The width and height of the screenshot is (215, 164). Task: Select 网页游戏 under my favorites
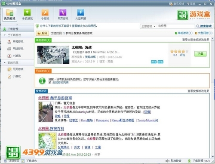[x=15, y=69]
